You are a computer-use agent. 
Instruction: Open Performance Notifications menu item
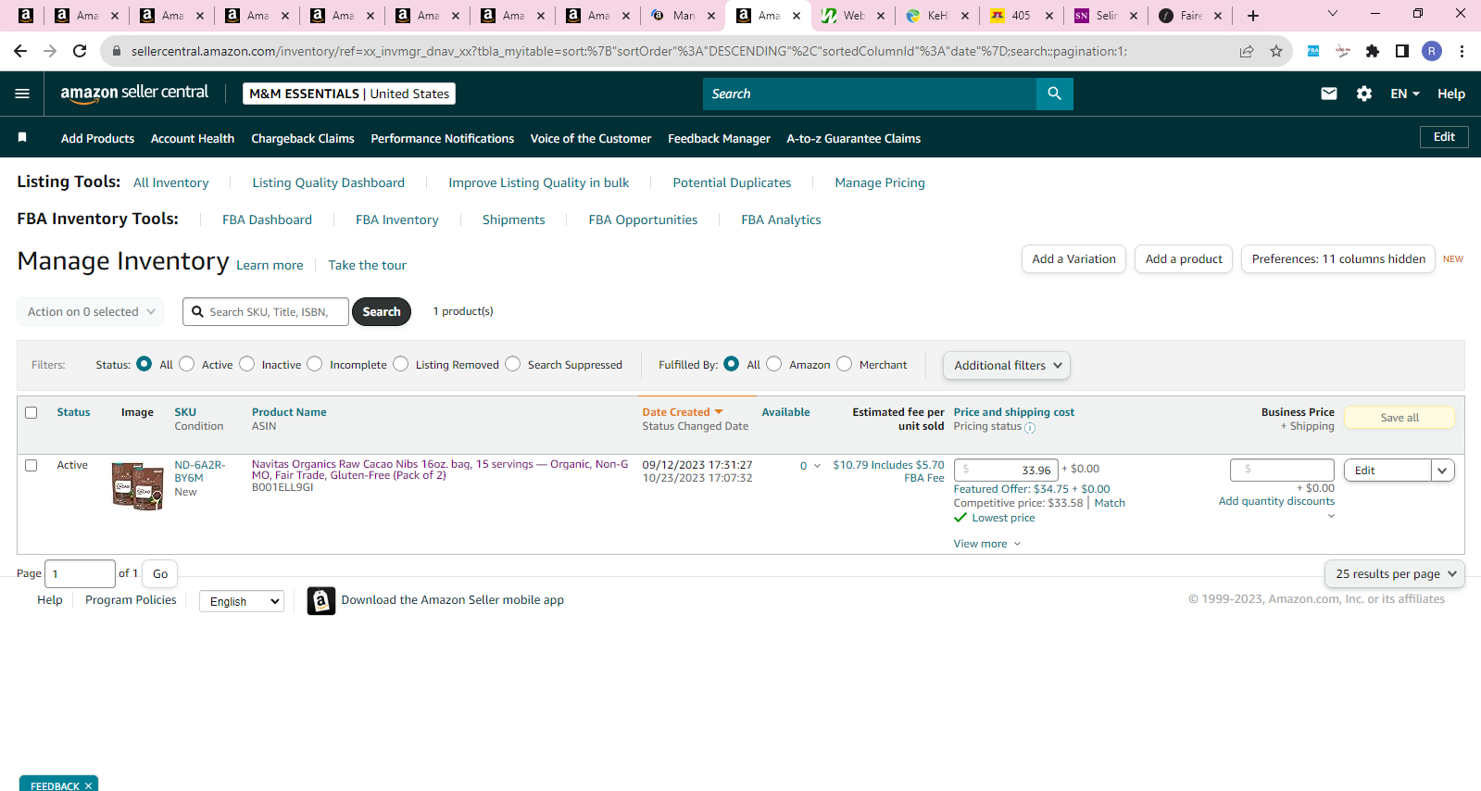tap(443, 138)
